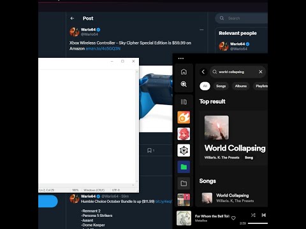Image resolution: width=306 pixels, height=229 pixels.
Task: Open the three-dot menu on Wario64's post
Action: click(x=201, y=30)
